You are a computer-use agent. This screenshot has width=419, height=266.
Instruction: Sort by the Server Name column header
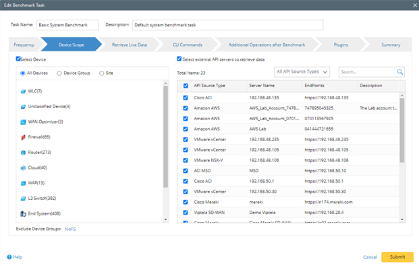(262, 86)
